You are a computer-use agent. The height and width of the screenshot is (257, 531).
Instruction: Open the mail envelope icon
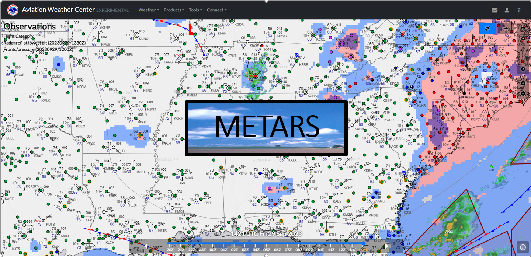[495, 10]
